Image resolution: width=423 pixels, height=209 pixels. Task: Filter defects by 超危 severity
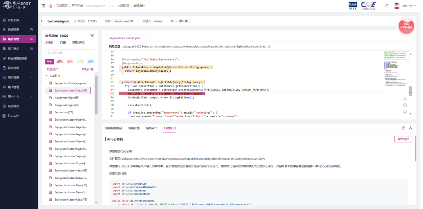point(60,62)
